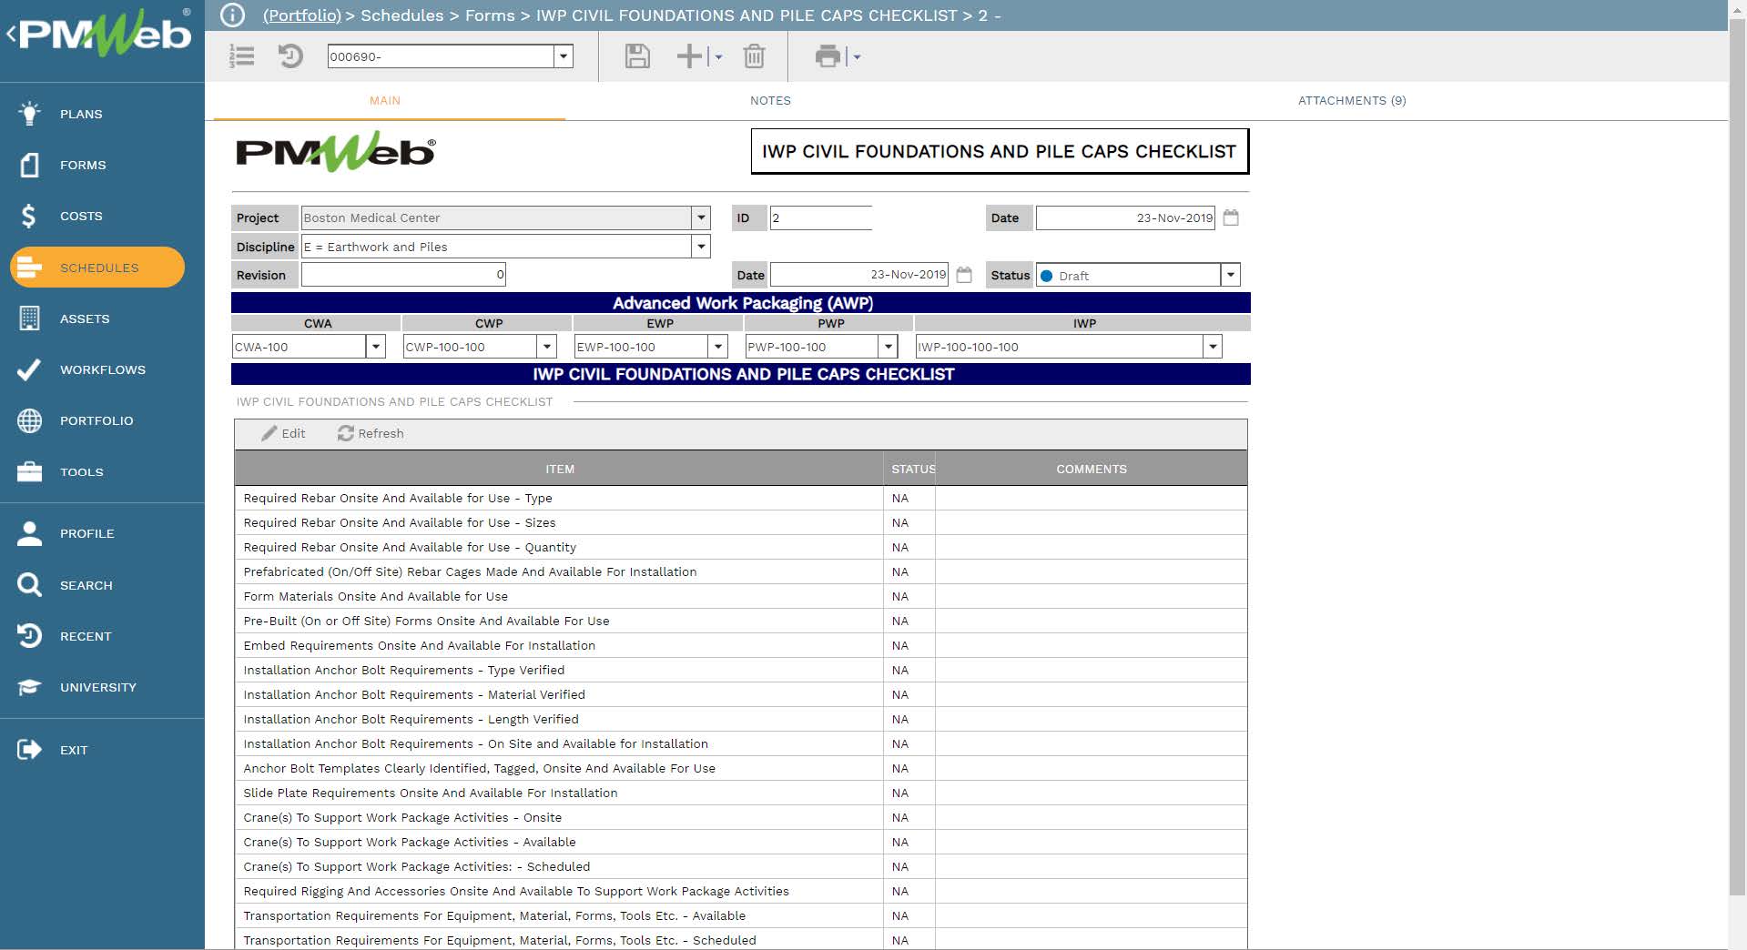Open the Status dropdown
This screenshot has height=950, width=1747.
click(x=1231, y=274)
